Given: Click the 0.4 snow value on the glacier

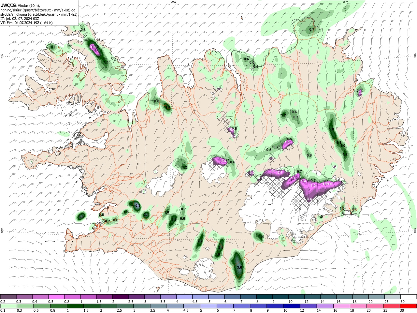Looking at the screenshot, I should 309,199.
